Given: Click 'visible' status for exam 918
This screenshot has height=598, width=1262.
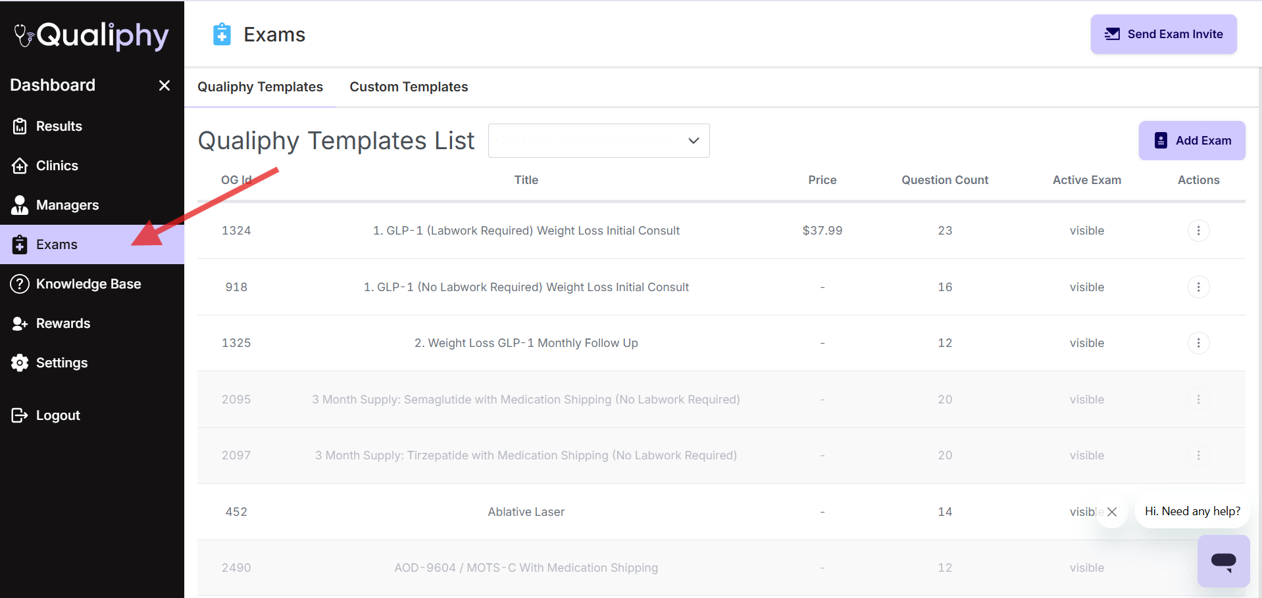Looking at the screenshot, I should click(1087, 287).
